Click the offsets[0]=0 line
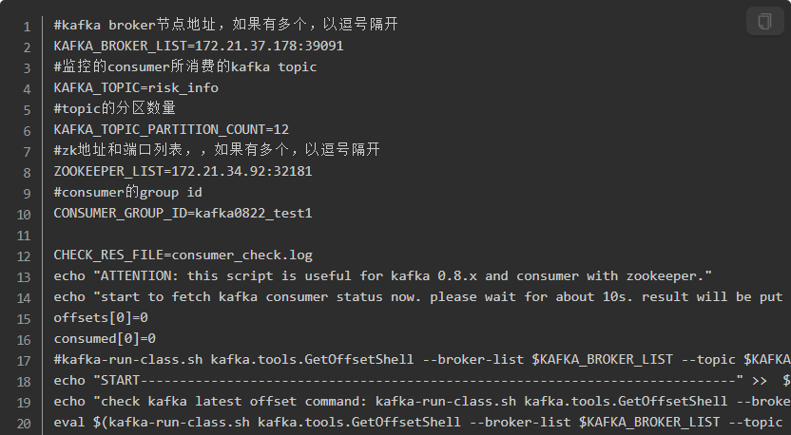The height and width of the screenshot is (435, 791). 101,318
